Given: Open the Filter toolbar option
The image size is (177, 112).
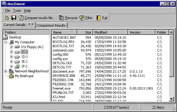Looking at the screenshot, I should (x=86, y=18).
